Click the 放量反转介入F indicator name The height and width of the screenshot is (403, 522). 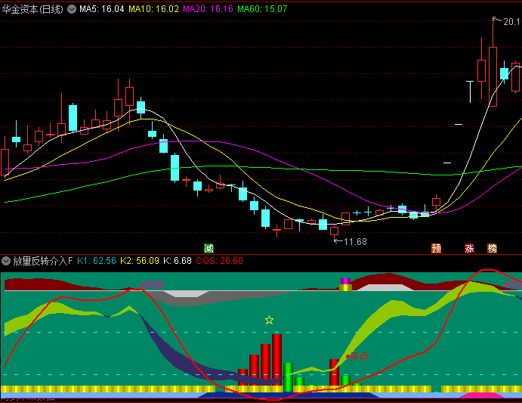(42, 261)
